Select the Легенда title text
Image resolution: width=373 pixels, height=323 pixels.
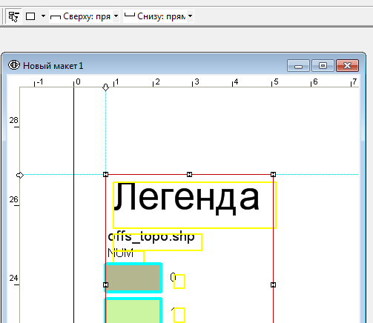click(x=186, y=199)
